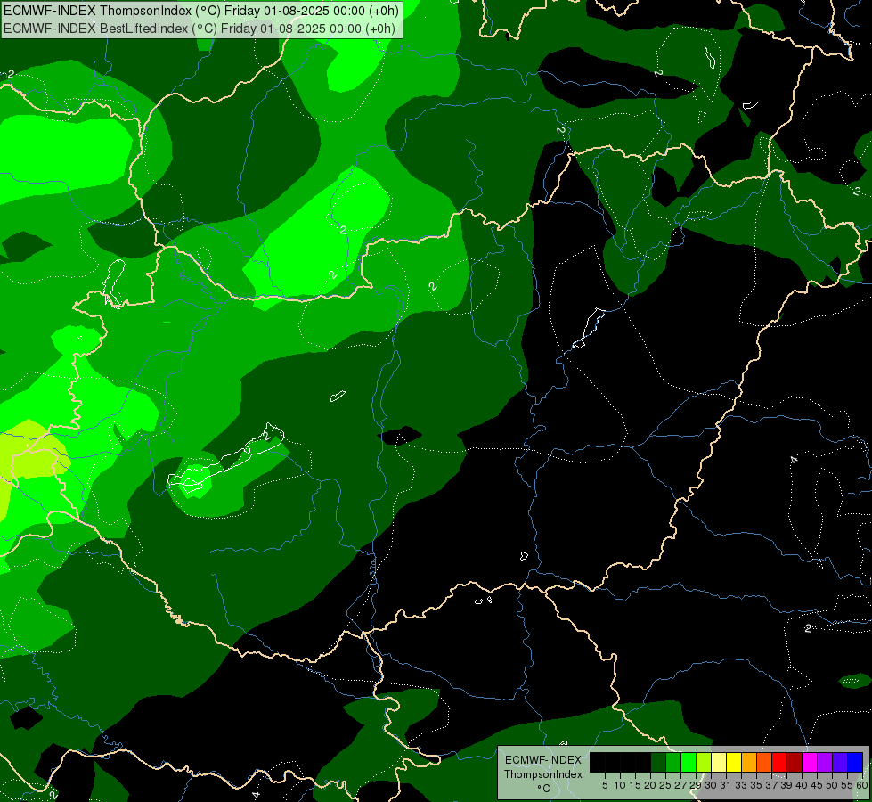This screenshot has height=802, width=872.
Task: Click the BestLiftedIndex title line in header
Action: click(x=200, y=29)
